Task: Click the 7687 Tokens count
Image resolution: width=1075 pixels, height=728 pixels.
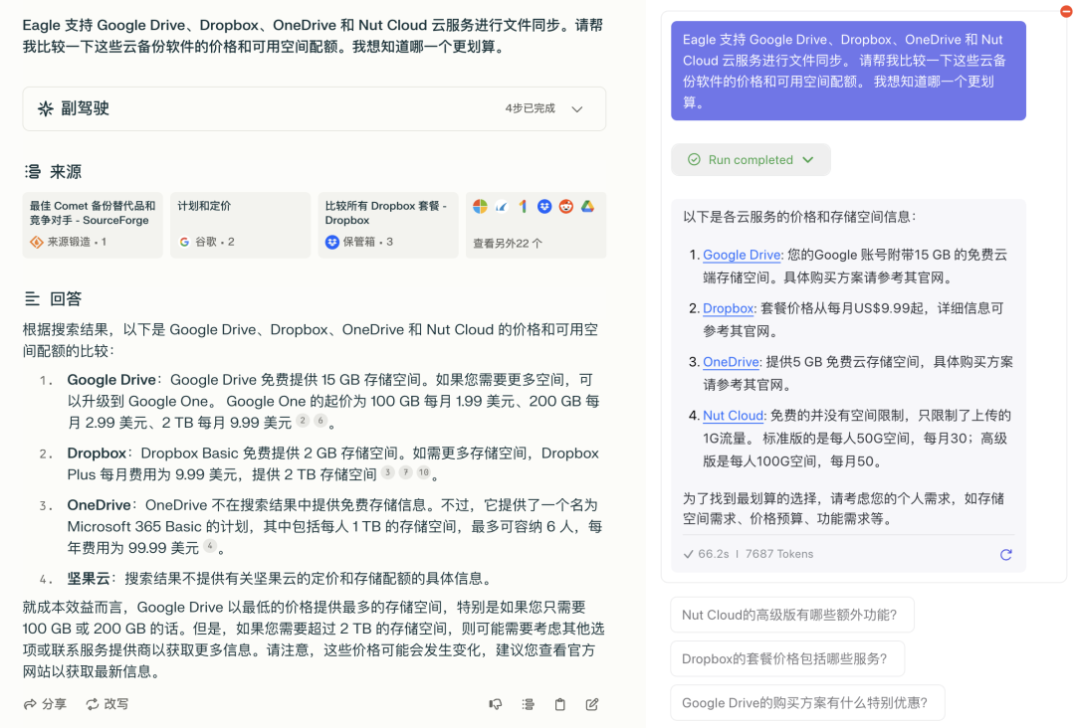Action: point(778,554)
